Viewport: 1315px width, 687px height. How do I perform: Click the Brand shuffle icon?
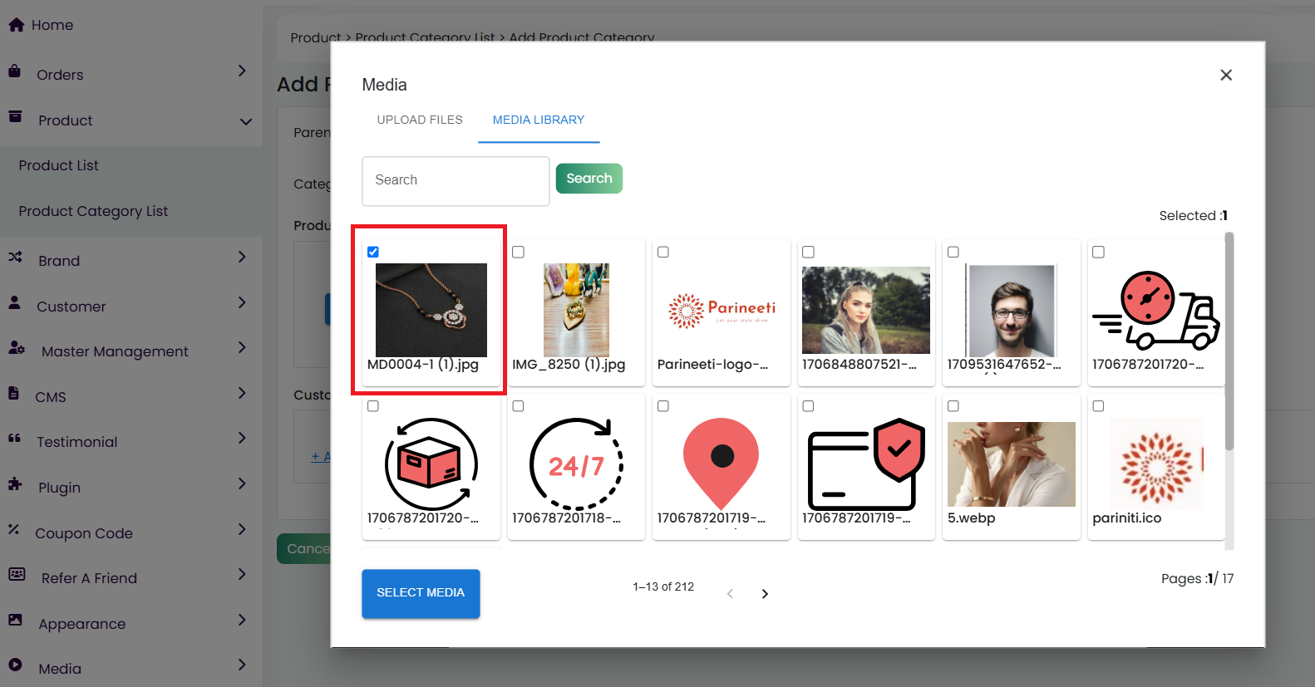click(x=15, y=258)
